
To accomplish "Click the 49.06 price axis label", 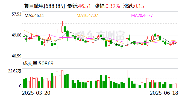I will coord(16,35).
